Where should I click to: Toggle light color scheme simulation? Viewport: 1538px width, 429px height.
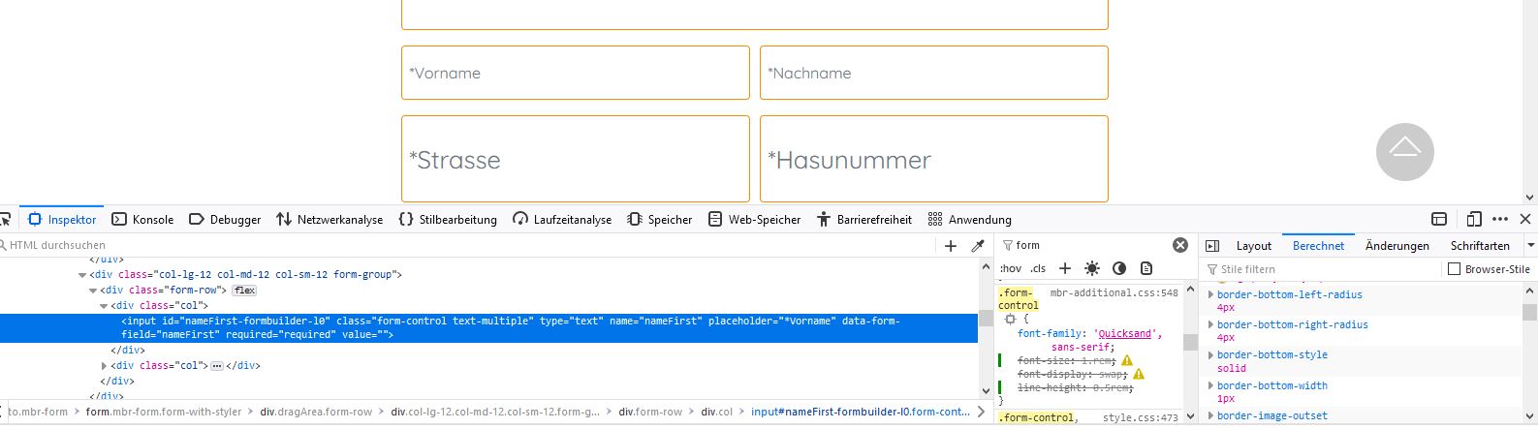(1092, 268)
